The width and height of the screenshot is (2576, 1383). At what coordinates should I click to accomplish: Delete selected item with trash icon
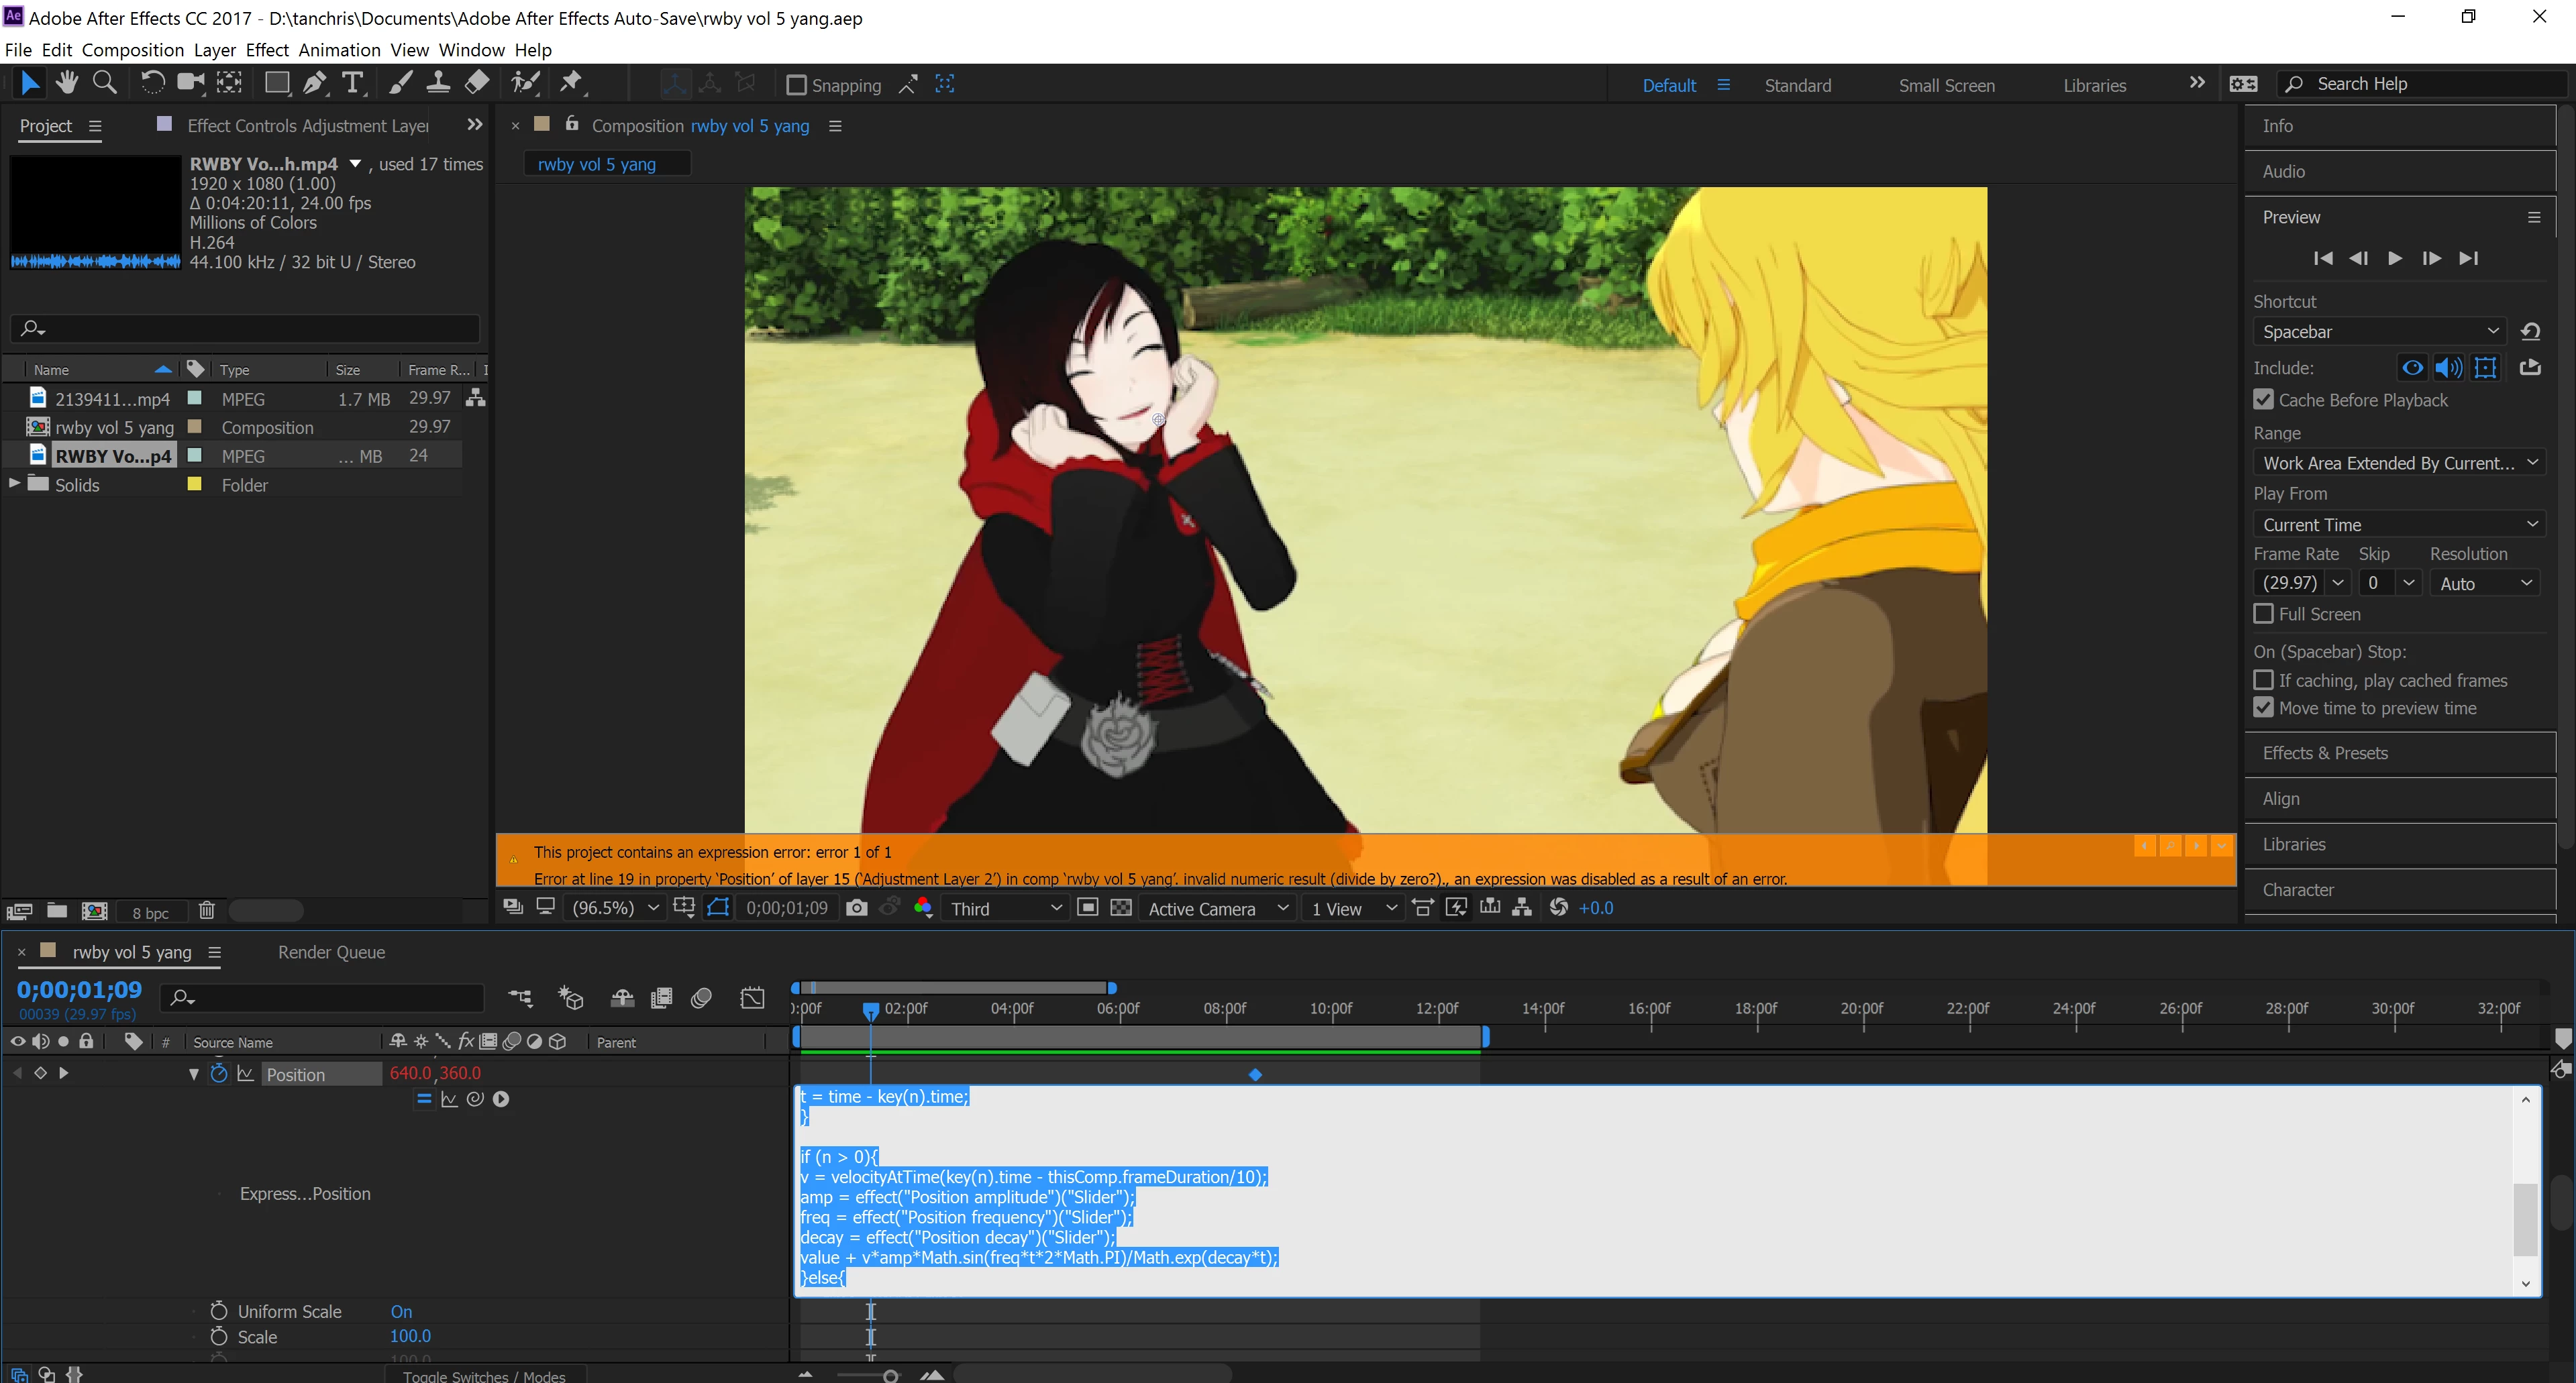point(206,910)
